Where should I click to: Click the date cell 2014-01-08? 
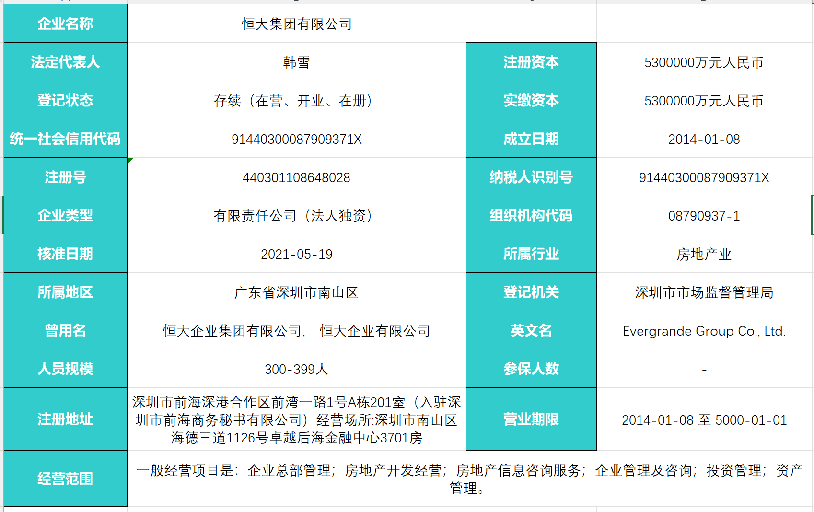(x=704, y=139)
